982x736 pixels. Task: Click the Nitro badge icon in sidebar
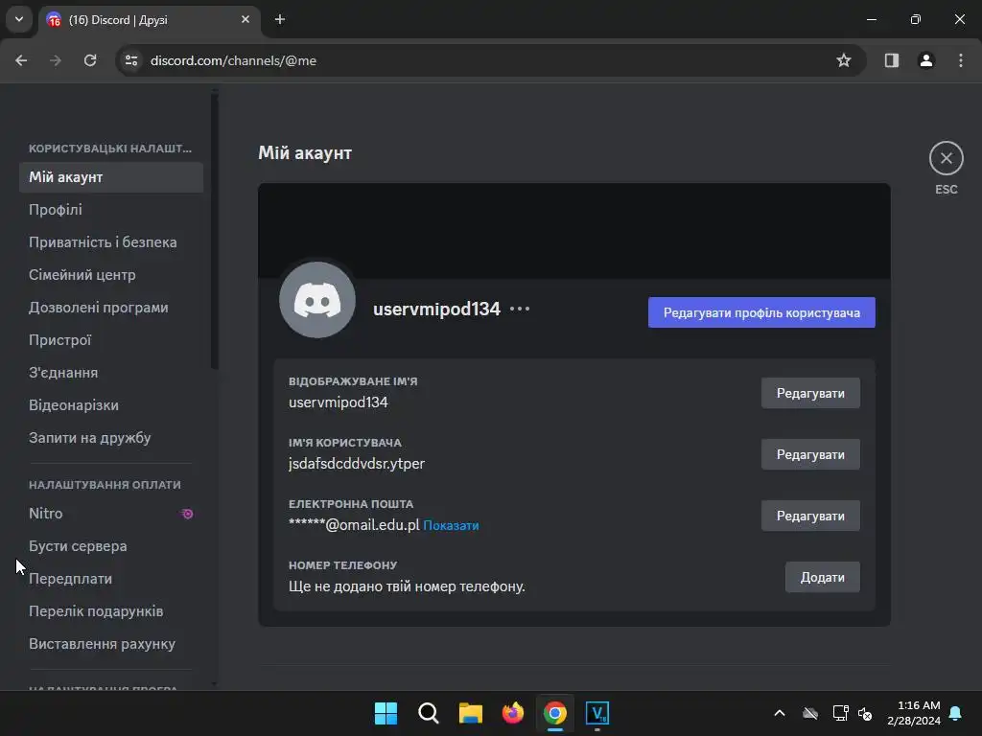tap(187, 514)
